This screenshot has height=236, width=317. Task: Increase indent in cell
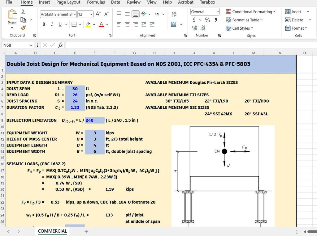pyautogui.click(x=152, y=24)
